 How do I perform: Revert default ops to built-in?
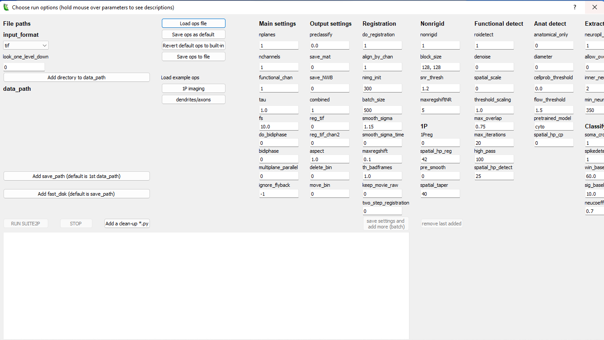193,45
